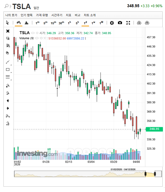Close the drawing toolbar with X

click(8, 31)
